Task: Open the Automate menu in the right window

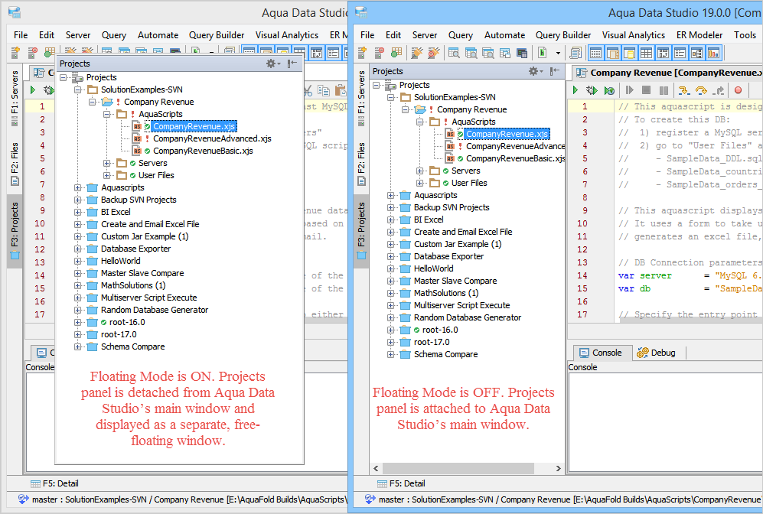Action: 504,35
